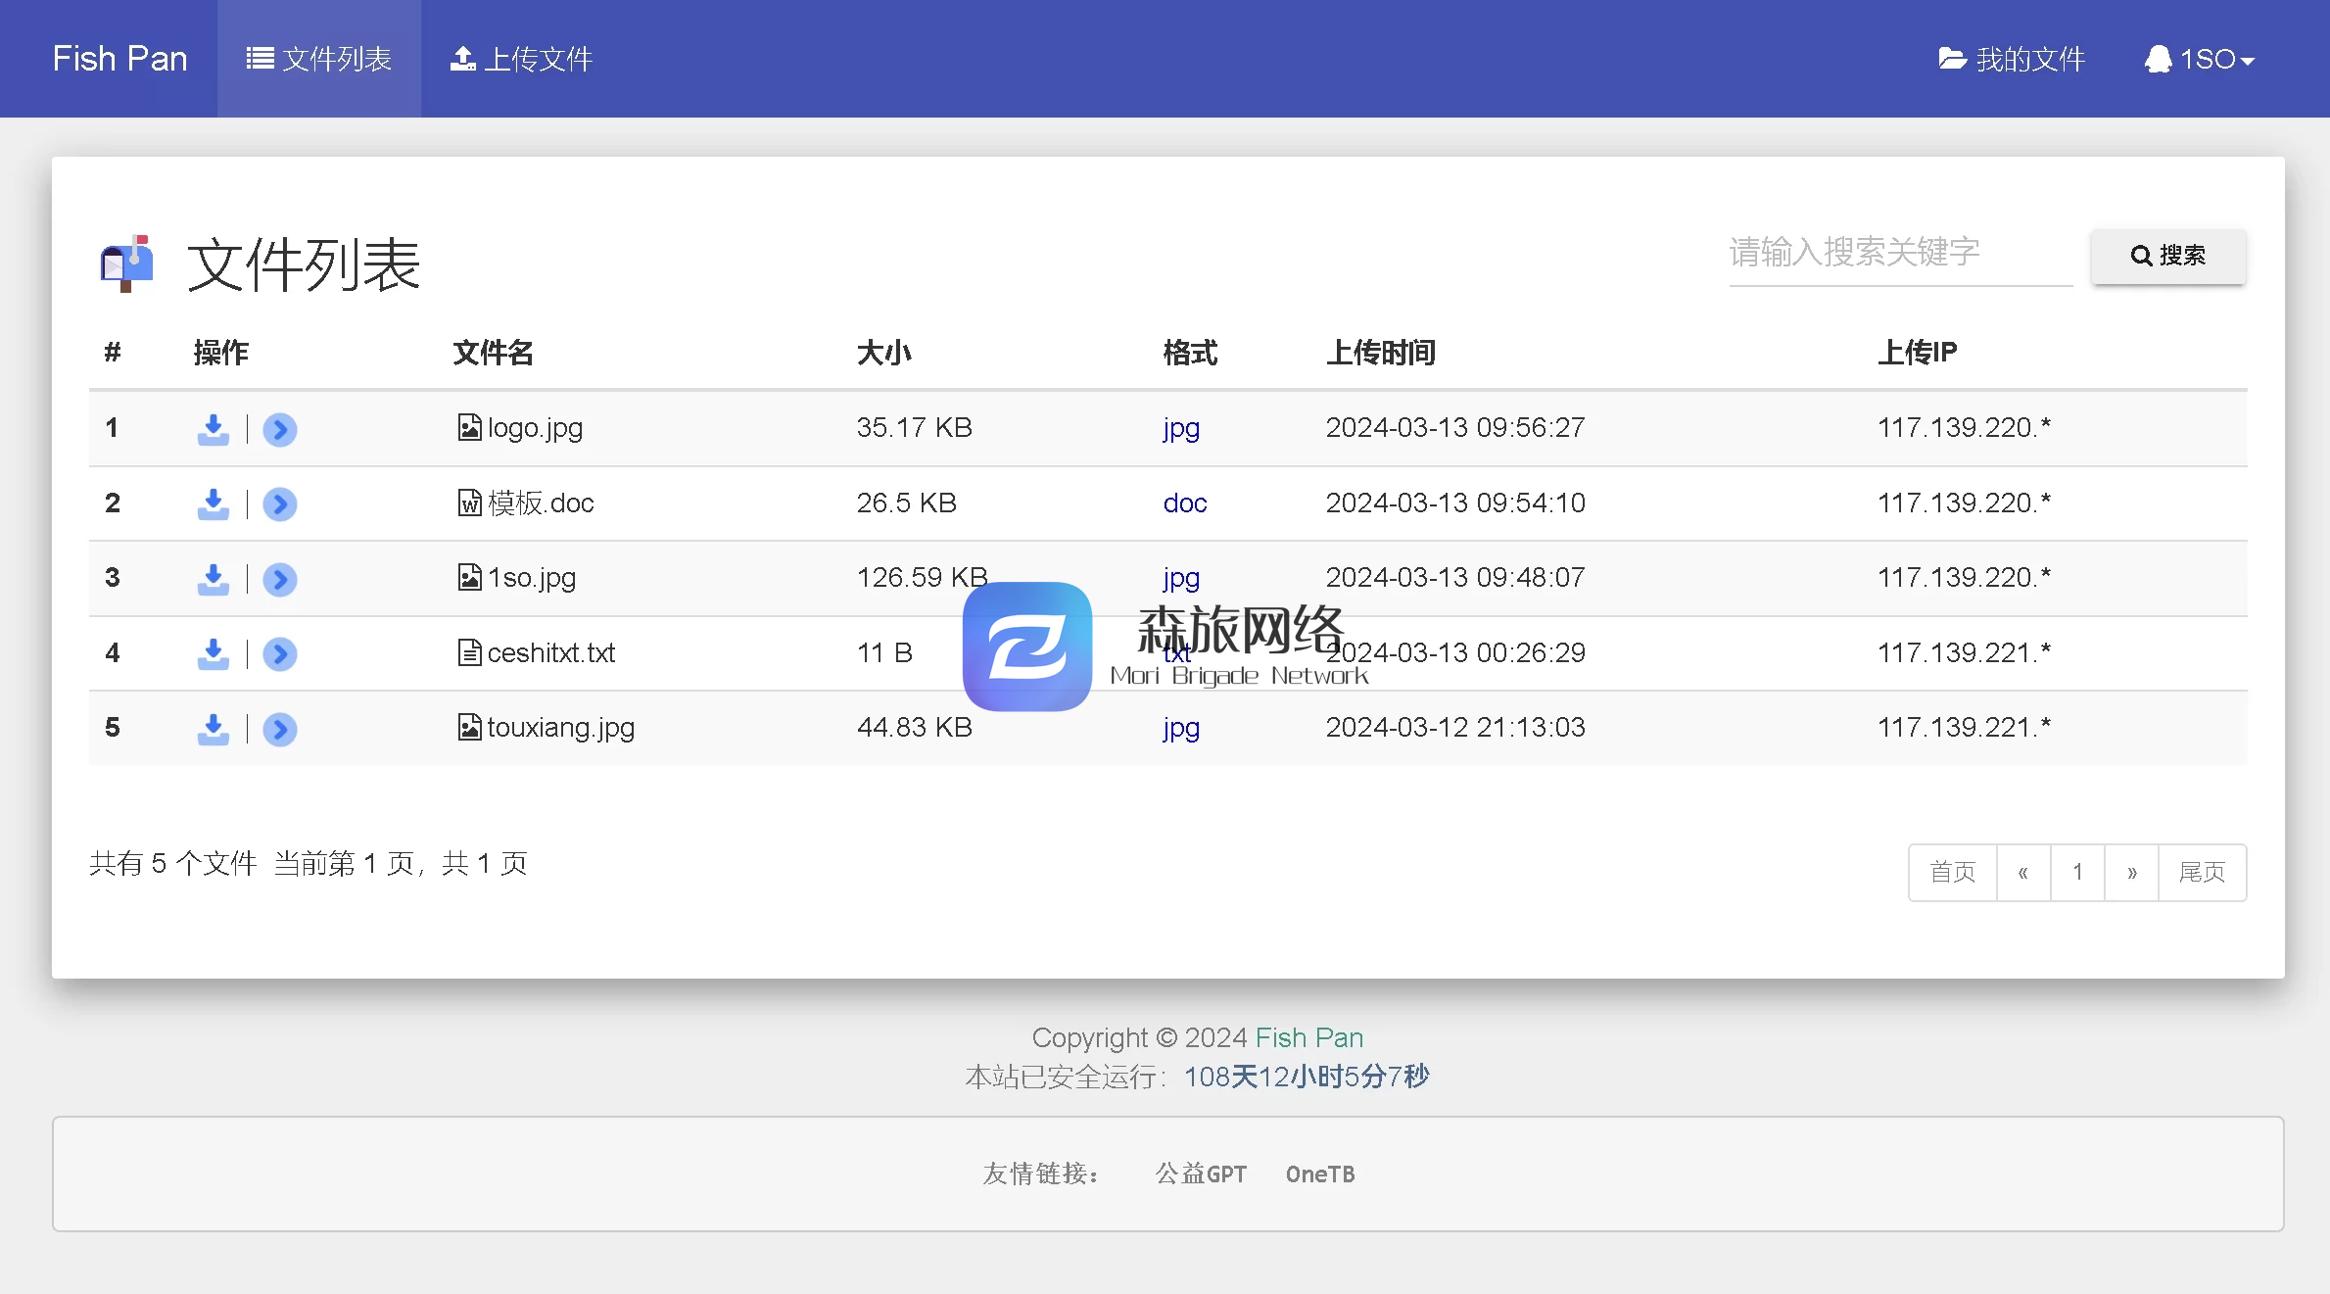This screenshot has height=1294, width=2330.
Task: Click next page arrow pagination control
Action: click(x=2131, y=870)
